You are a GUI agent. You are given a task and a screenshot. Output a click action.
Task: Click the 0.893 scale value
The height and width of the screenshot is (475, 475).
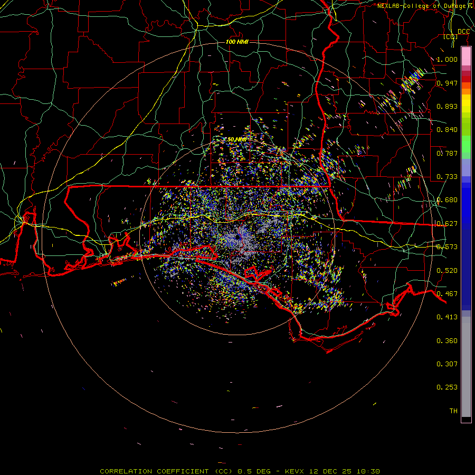coord(447,106)
